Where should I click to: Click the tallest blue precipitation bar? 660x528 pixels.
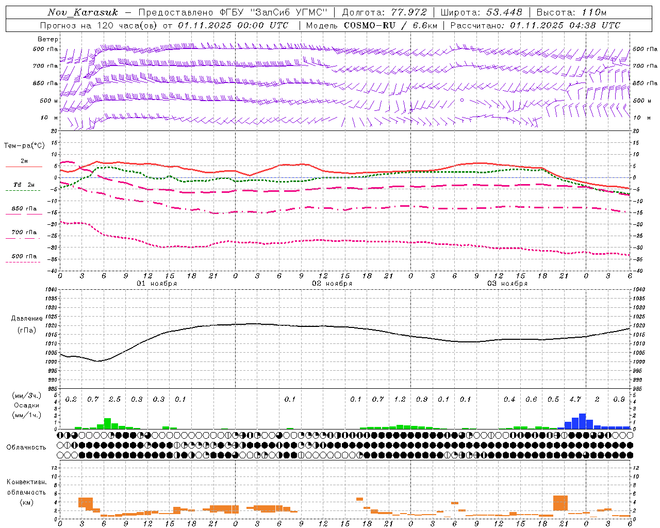pos(582,421)
